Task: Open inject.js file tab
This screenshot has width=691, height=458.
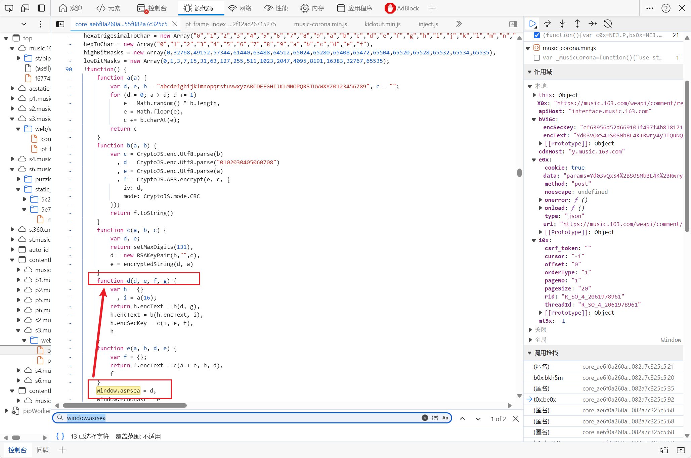Action: click(428, 24)
